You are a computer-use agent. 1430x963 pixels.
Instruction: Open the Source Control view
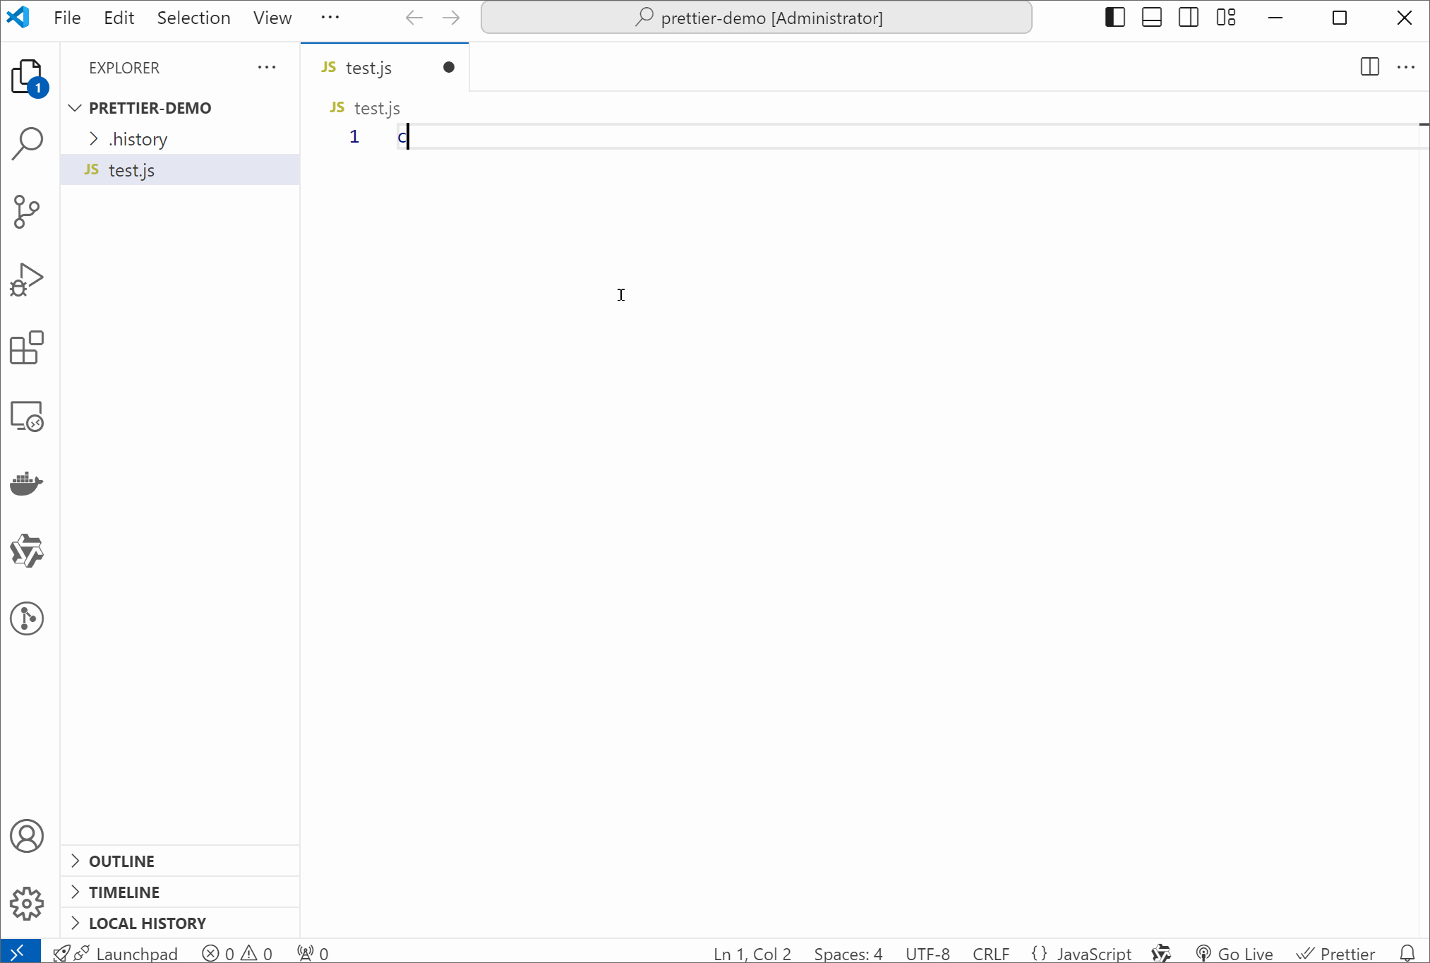27,212
